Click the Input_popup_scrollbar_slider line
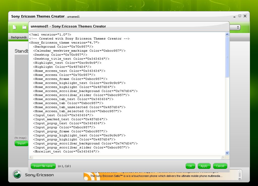Viewport: 258px width, 186px height. pos(81,147)
